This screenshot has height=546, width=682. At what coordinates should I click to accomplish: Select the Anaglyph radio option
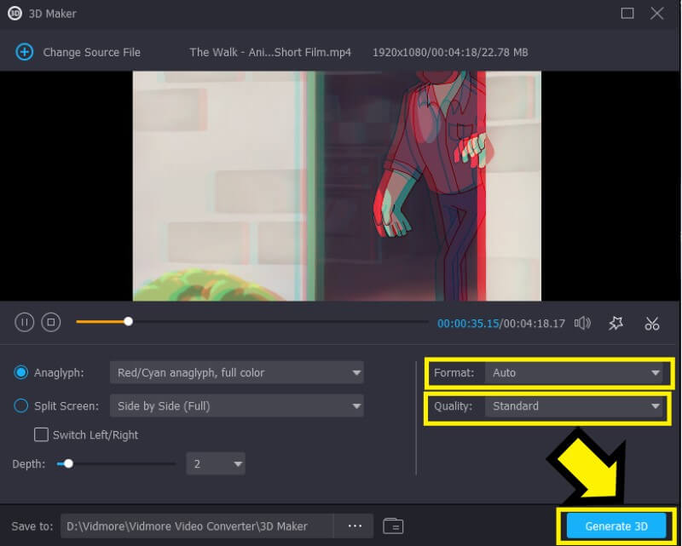21,372
